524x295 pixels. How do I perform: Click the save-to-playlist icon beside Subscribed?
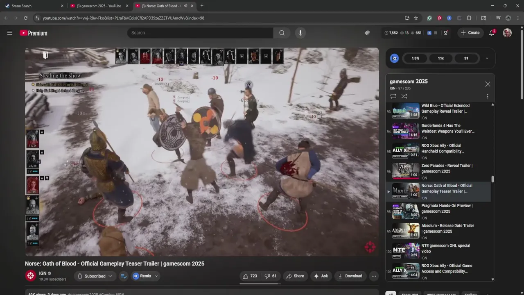(x=123, y=276)
